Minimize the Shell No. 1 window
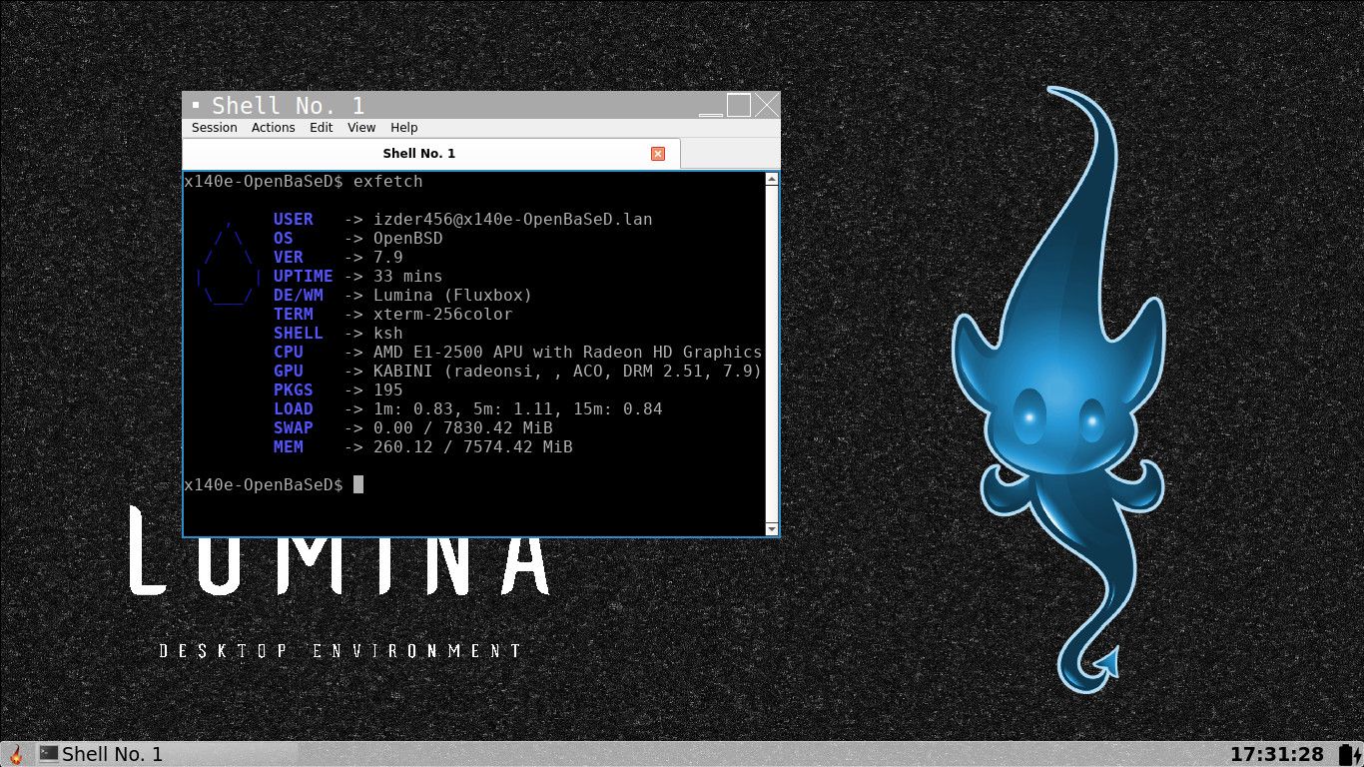The height and width of the screenshot is (767, 1364). 710,106
